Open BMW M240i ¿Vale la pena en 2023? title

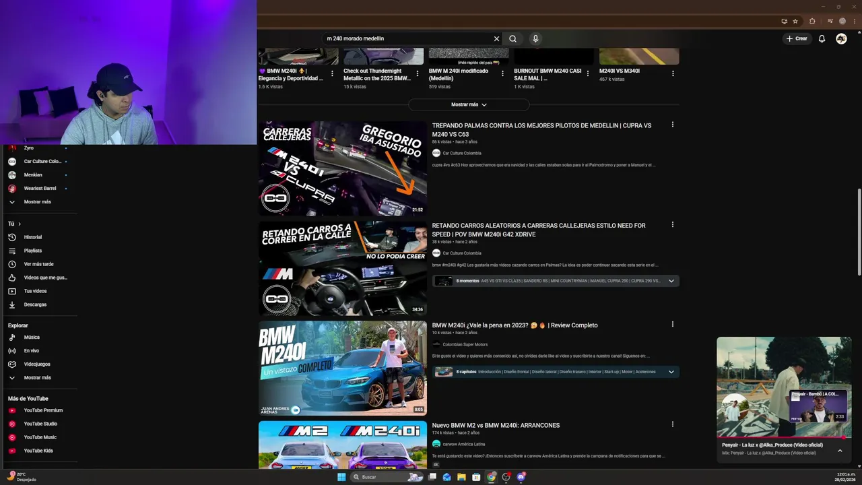[x=515, y=325]
